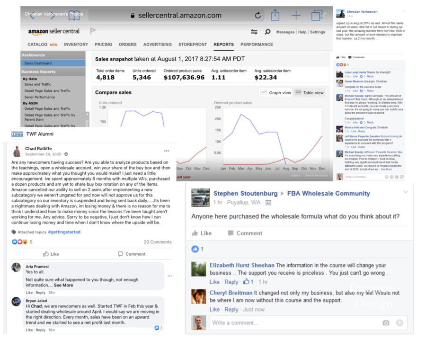Open Elizabeth Hurst Sheehan's profile

pos(242,265)
